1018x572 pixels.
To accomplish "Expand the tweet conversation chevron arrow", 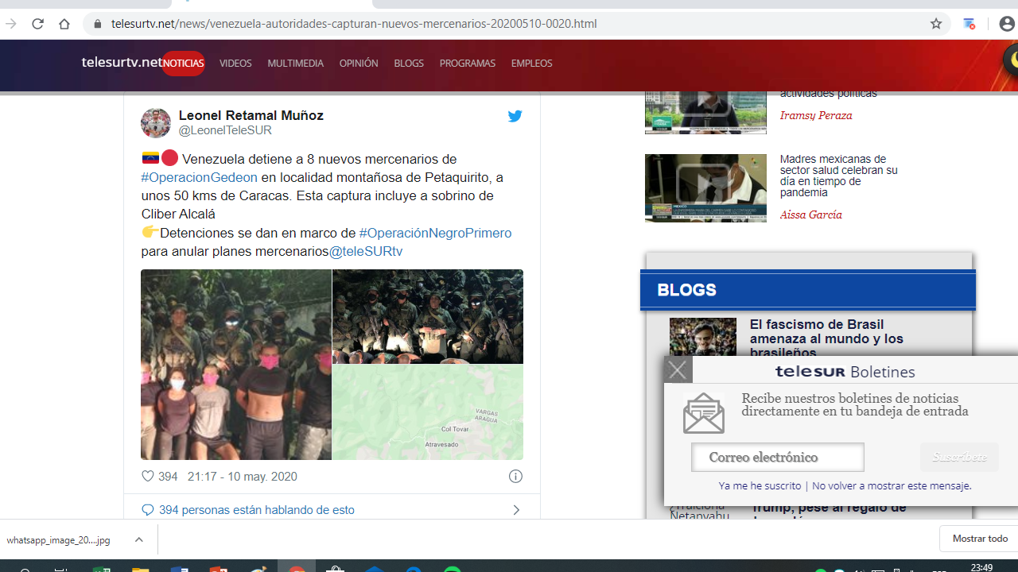I will coord(516,510).
